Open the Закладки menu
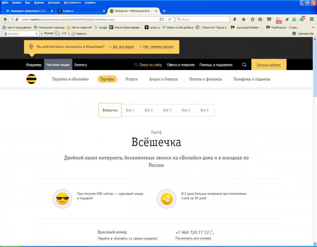 pyautogui.click(x=54, y=3)
